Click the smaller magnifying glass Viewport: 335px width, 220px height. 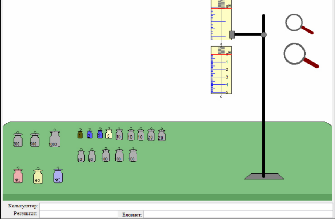[299, 24]
